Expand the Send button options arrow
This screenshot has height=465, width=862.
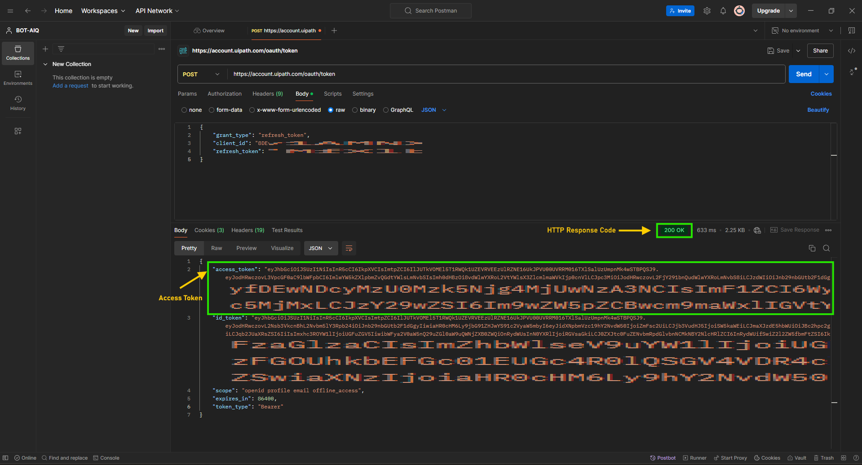827,74
